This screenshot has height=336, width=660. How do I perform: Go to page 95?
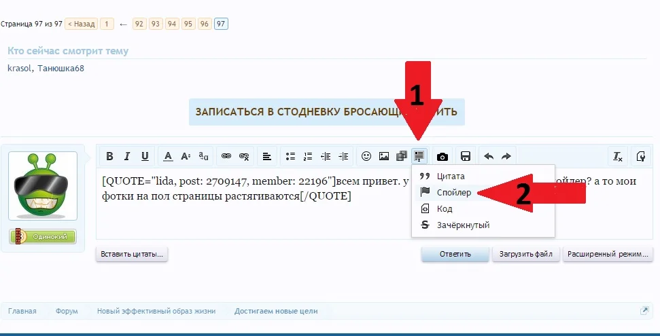pos(188,24)
